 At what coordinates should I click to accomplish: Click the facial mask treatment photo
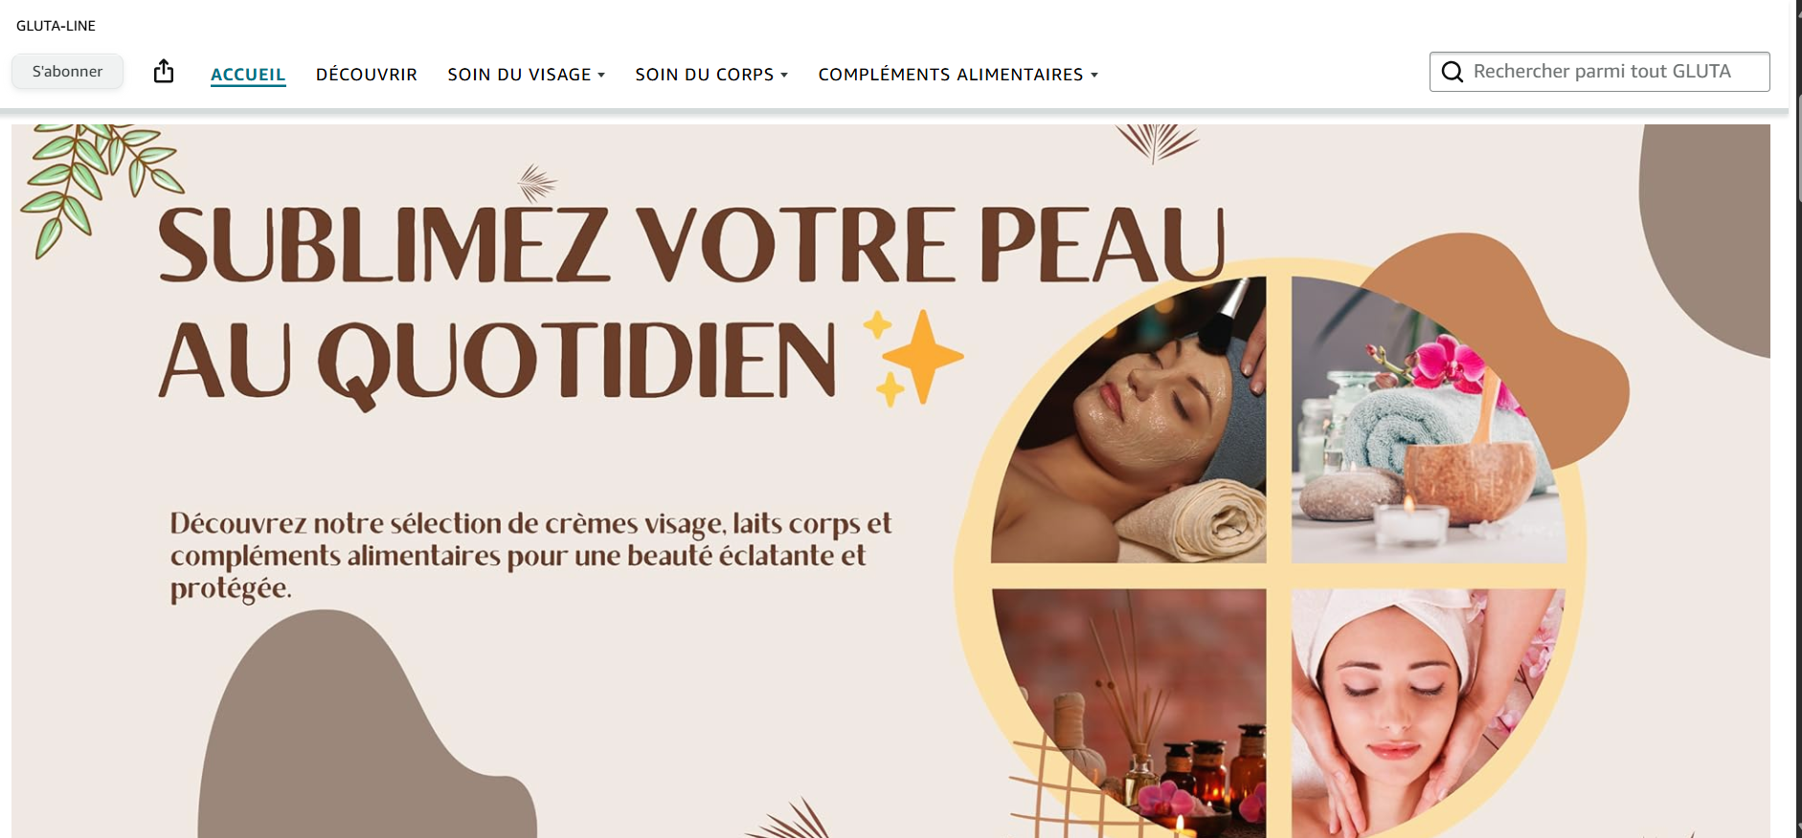[x=1129, y=419]
